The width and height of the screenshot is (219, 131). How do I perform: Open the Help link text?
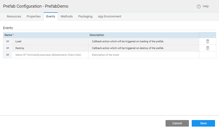[x=206, y=6]
